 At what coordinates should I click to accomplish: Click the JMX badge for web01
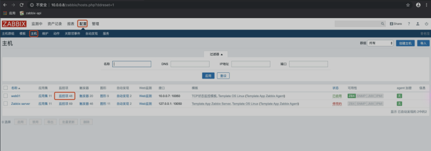371,96
